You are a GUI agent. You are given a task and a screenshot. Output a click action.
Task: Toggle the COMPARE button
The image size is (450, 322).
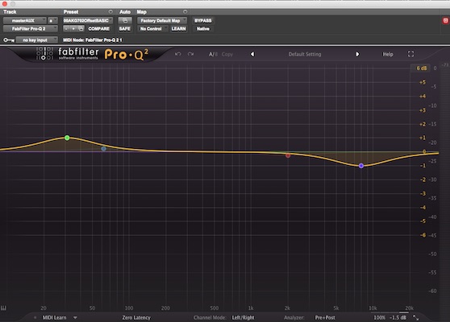pyautogui.click(x=98, y=29)
